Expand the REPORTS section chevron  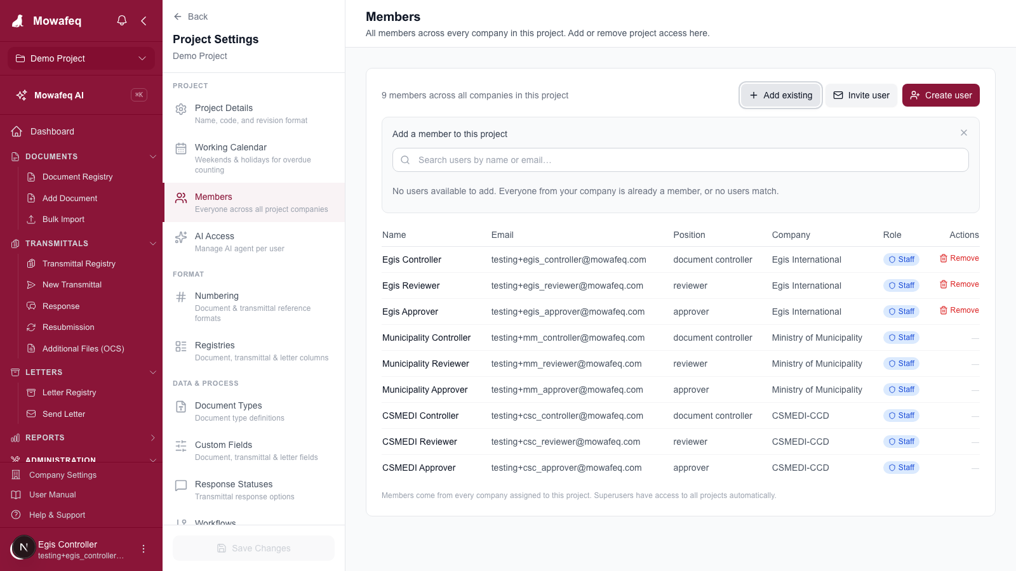pyautogui.click(x=152, y=438)
